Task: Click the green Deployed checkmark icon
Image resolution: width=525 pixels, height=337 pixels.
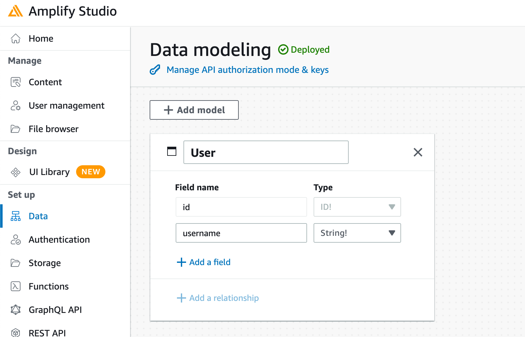Action: click(283, 49)
